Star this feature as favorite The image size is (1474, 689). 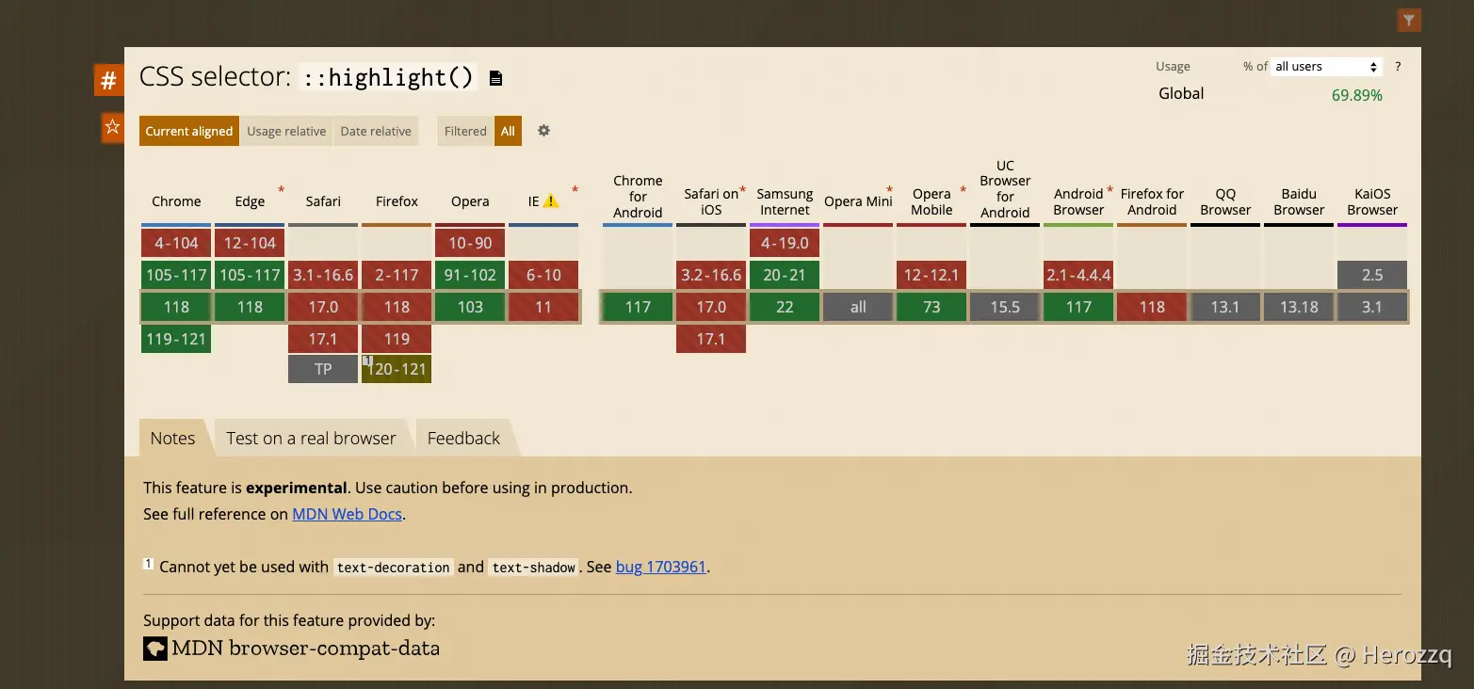(x=112, y=127)
